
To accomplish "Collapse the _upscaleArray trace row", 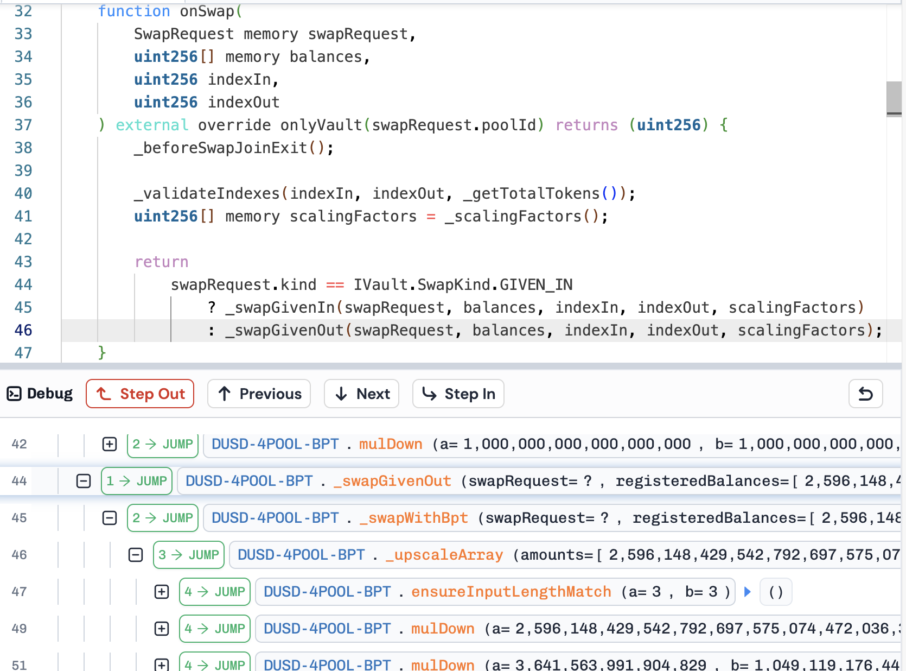I will click(x=136, y=555).
